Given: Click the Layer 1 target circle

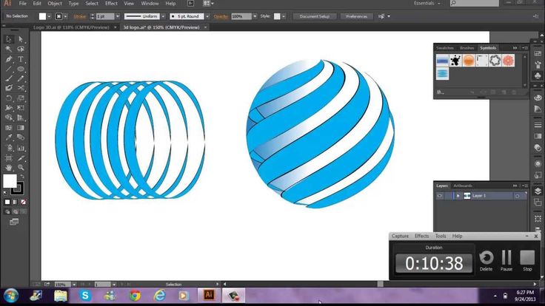Looking at the screenshot, I should (x=517, y=196).
